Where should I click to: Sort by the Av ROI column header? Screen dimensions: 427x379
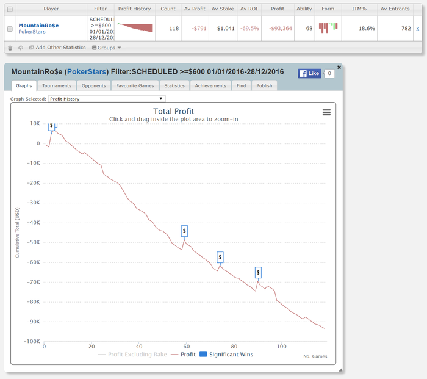pos(249,9)
